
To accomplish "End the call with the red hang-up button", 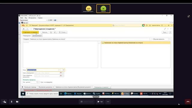I will point(188,102).
